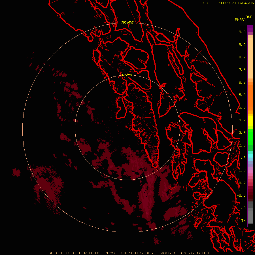Screen dimensions: 255x255
Task: Click the 5.0 value on the color scale
Action: (242, 107)
